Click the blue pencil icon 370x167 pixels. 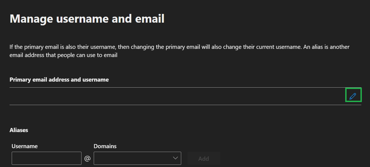(353, 96)
